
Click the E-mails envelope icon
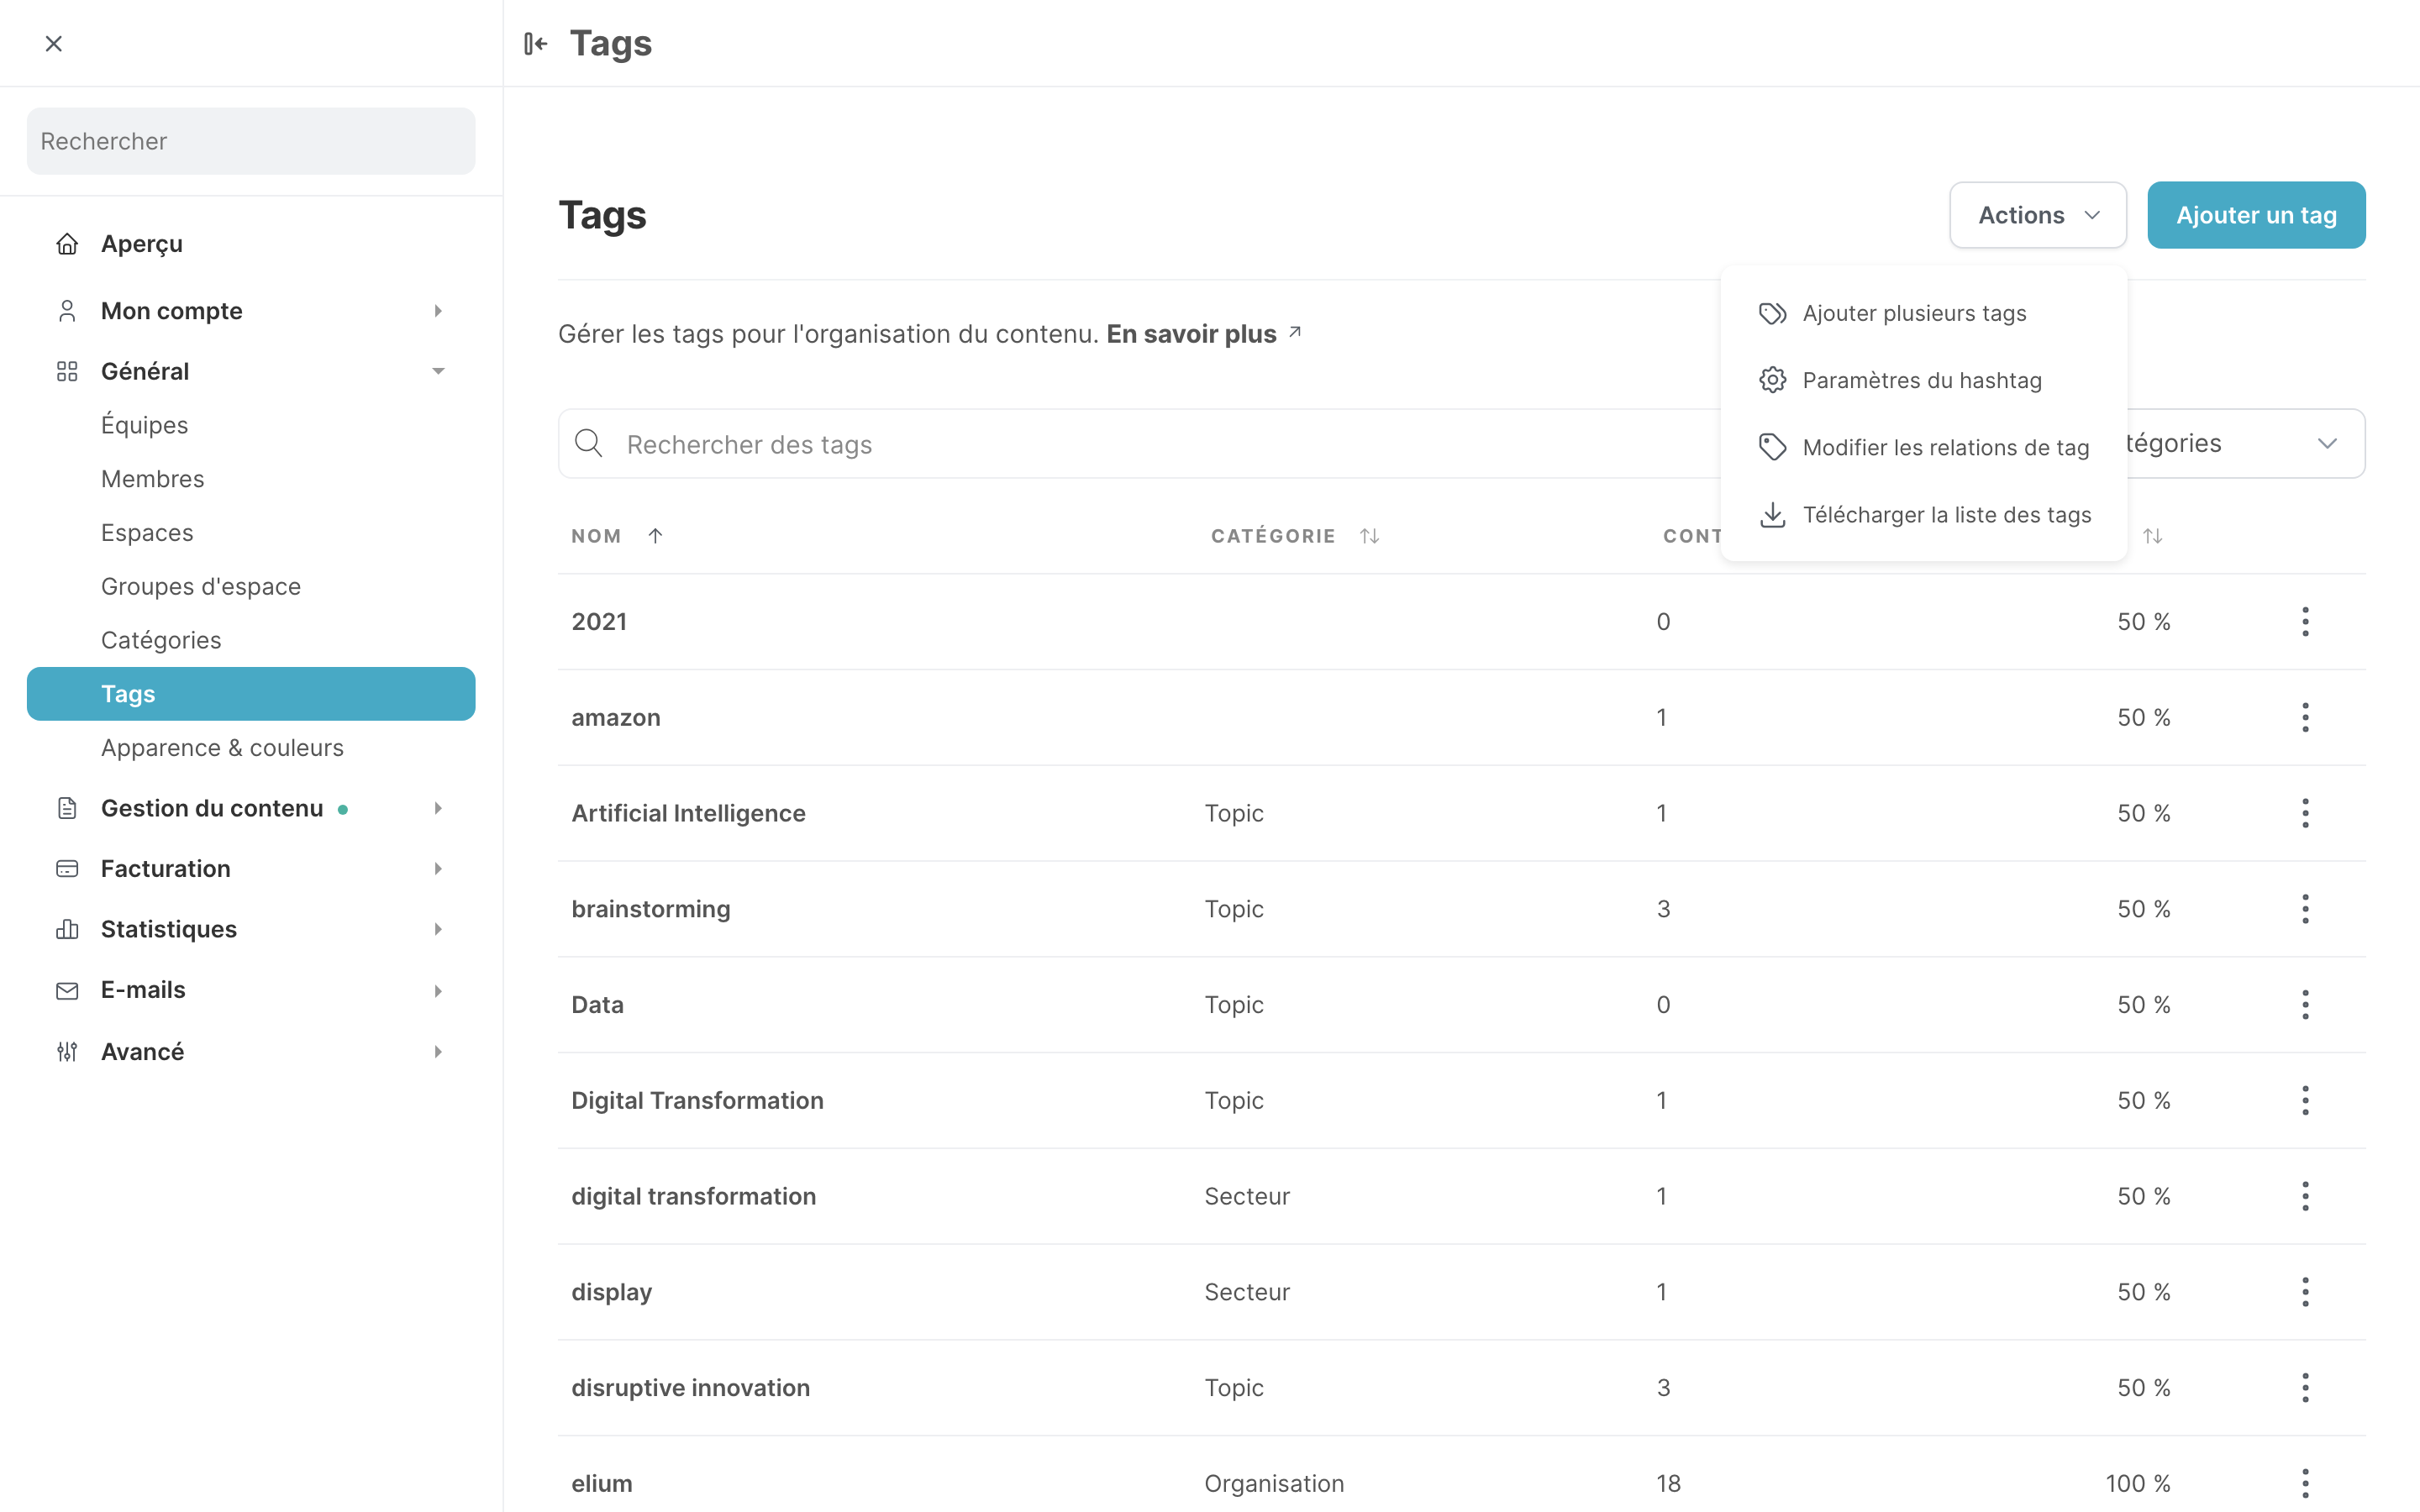pyautogui.click(x=67, y=990)
